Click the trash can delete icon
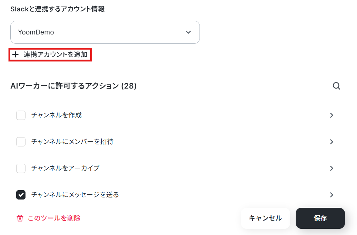 [20, 218]
